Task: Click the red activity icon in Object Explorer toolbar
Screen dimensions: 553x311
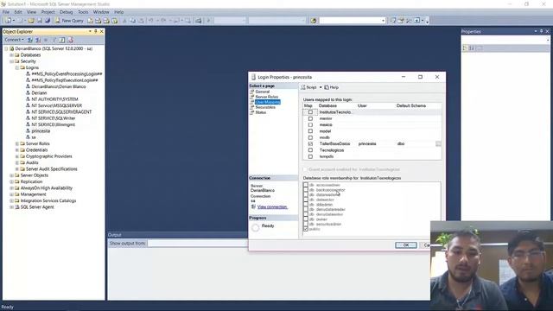Action: point(70,40)
